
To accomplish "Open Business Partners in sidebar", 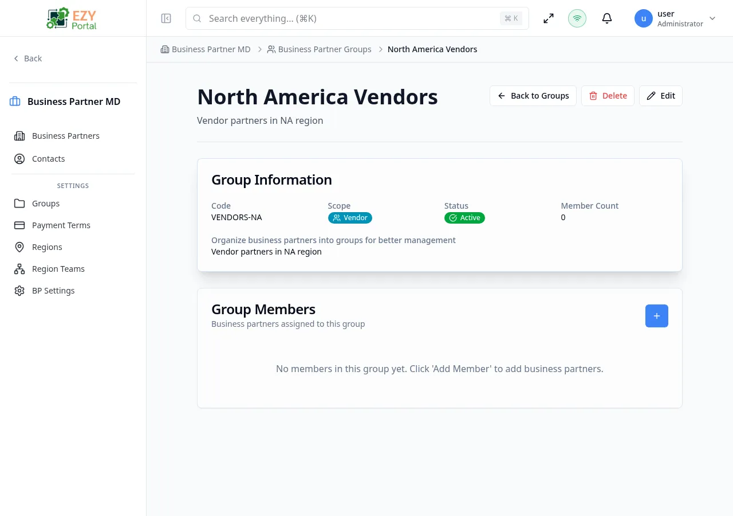I will (65, 136).
